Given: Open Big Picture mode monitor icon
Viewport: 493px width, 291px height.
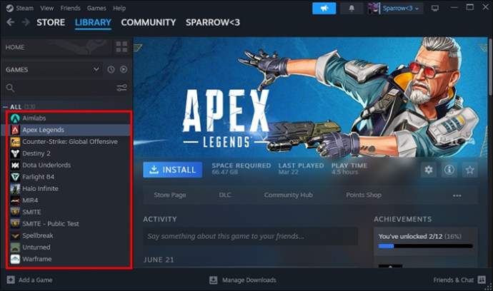Looking at the screenshot, I should click(435, 8).
